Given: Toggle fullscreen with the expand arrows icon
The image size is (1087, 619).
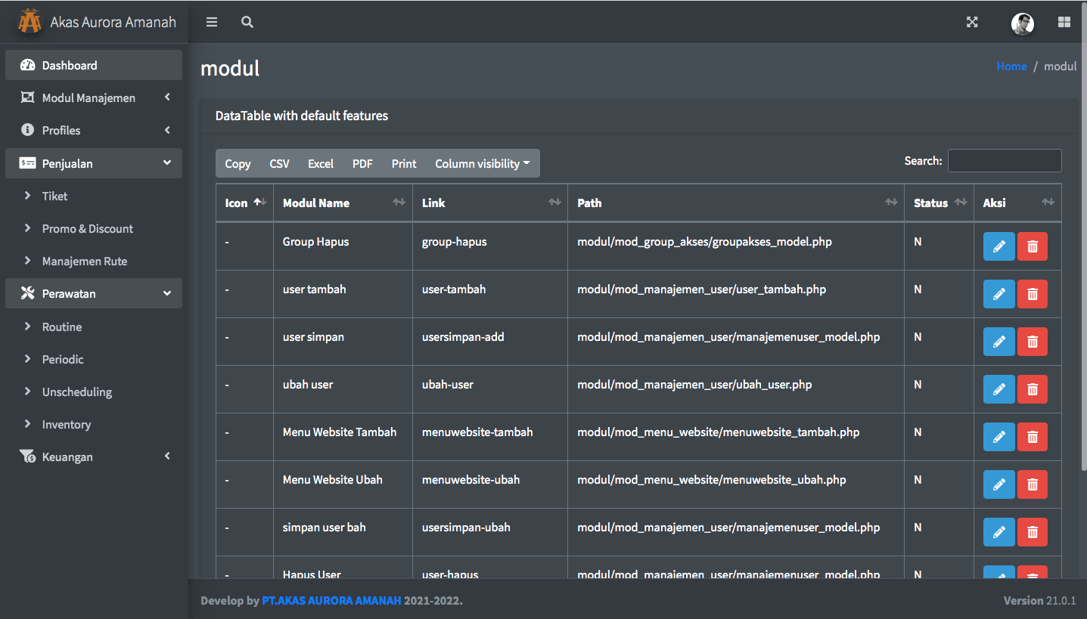Looking at the screenshot, I should pos(972,22).
